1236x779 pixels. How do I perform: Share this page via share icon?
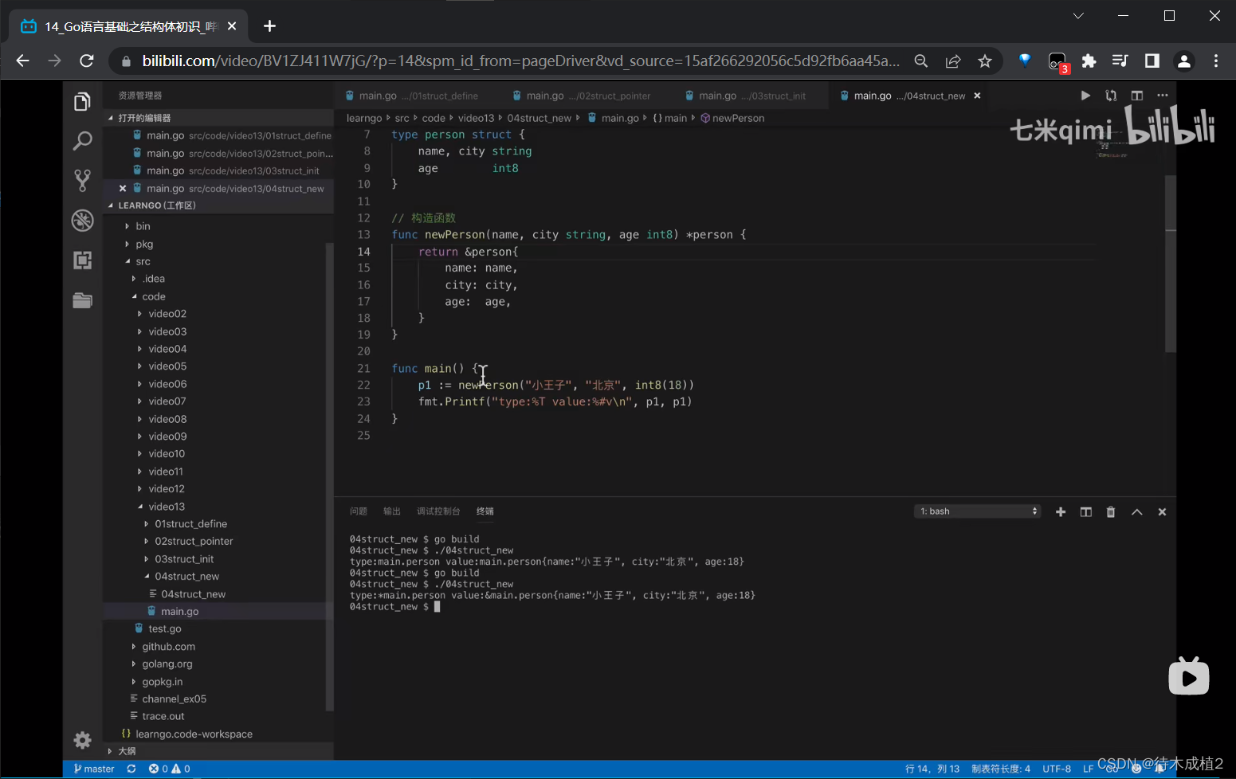click(x=953, y=61)
